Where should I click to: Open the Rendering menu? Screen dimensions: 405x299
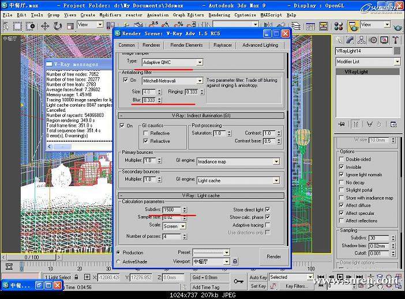point(219,15)
